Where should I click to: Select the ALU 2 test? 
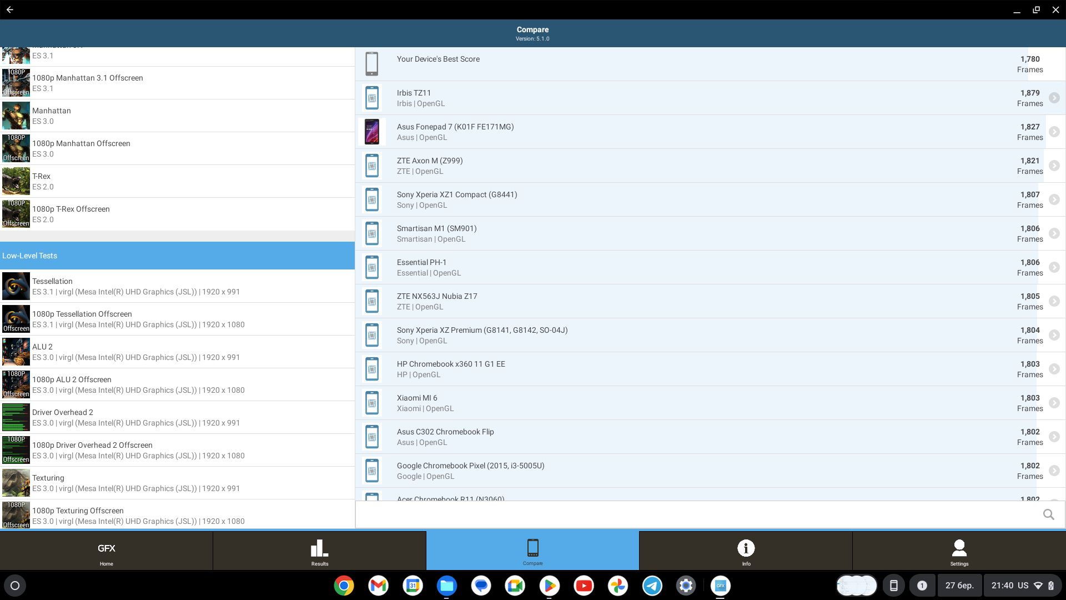coord(177,352)
